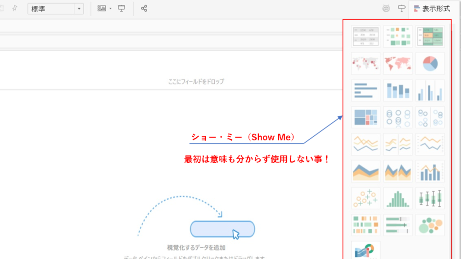Choose the treemap chart type
The width and height of the screenshot is (461, 259).
[x=366, y=117]
